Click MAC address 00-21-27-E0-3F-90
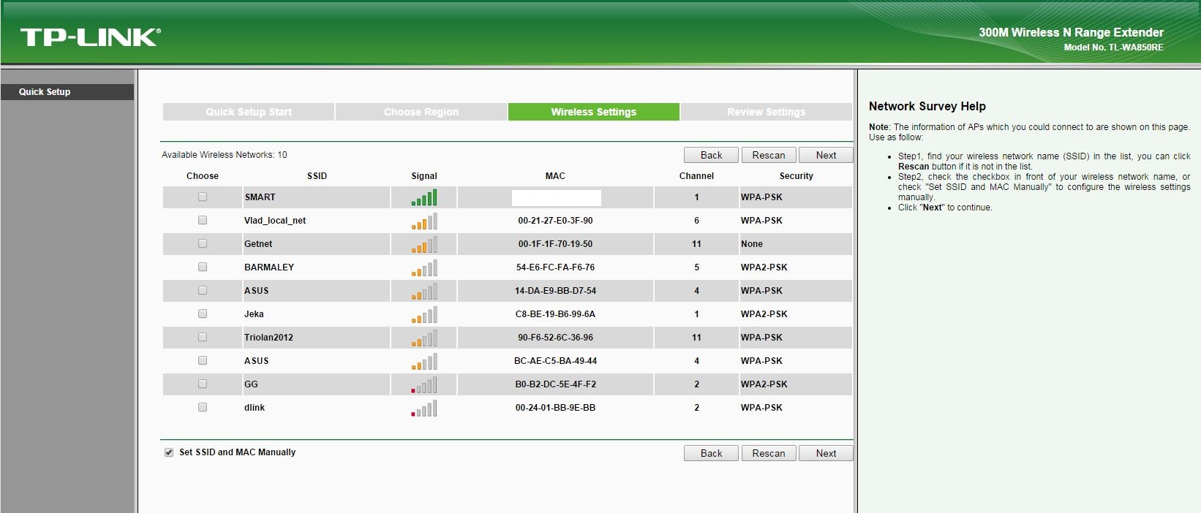1201x513 pixels. tap(555, 221)
